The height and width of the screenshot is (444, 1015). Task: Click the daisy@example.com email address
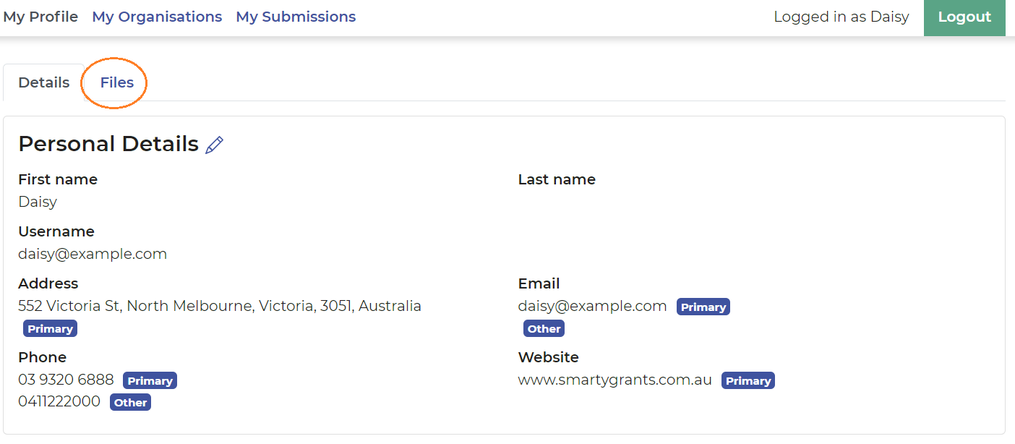(x=592, y=306)
